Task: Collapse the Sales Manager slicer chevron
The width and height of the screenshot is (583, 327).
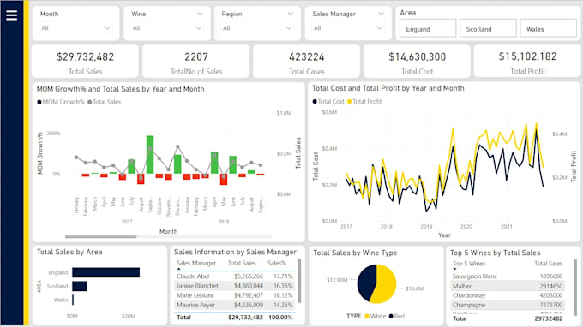Action: point(381,14)
